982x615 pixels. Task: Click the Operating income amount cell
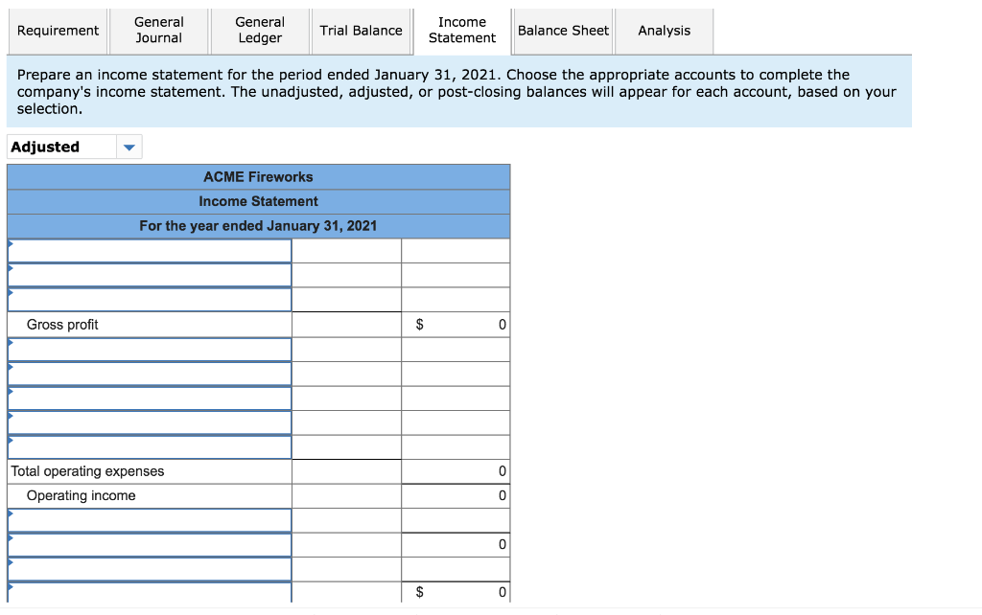[x=456, y=495]
